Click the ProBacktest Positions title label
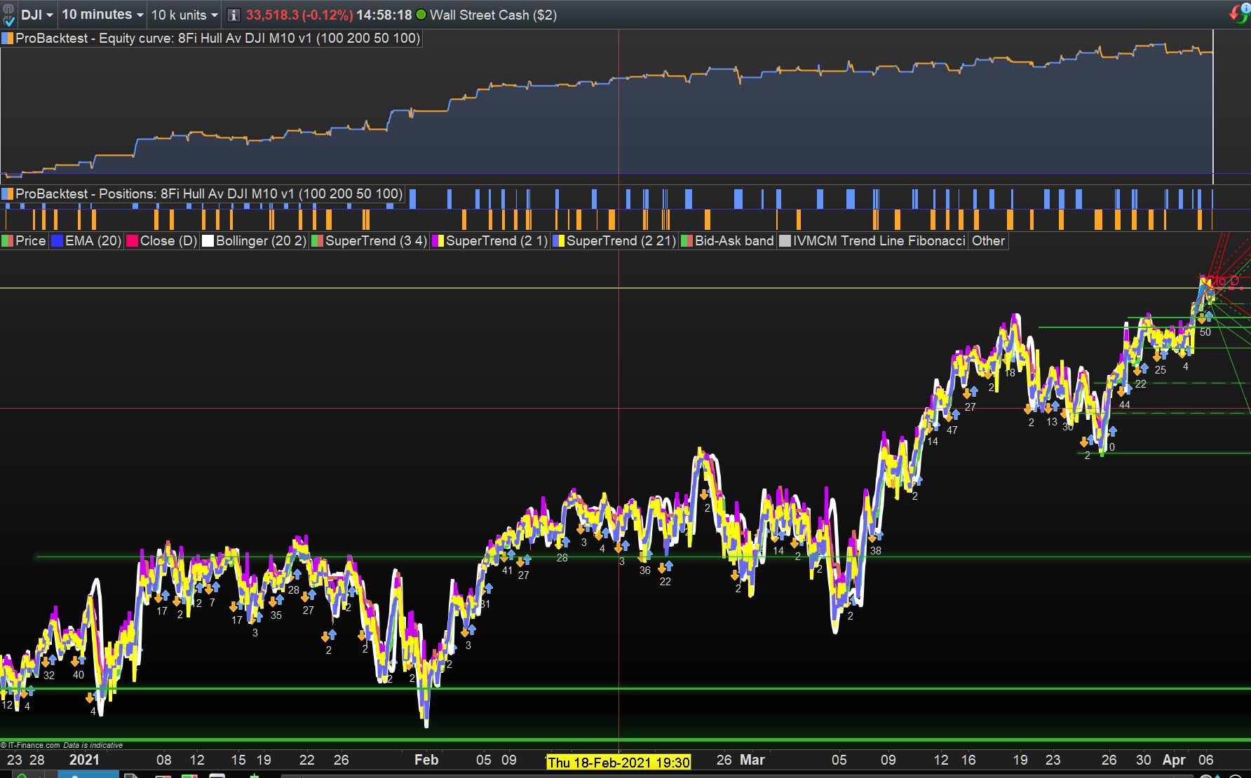This screenshot has height=778, width=1251. (209, 194)
